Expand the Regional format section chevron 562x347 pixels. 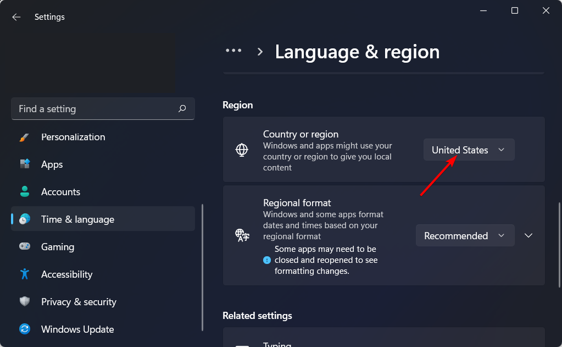(528, 235)
